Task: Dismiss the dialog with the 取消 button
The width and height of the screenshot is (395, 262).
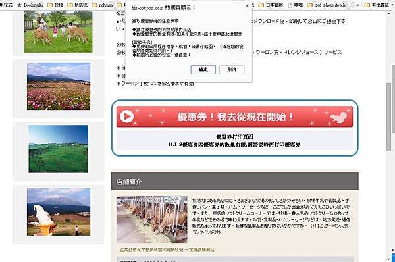Action: coord(232,70)
